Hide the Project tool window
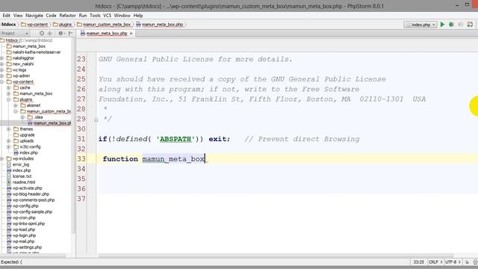The width and height of the screenshot is (478, 269). pos(70,33)
